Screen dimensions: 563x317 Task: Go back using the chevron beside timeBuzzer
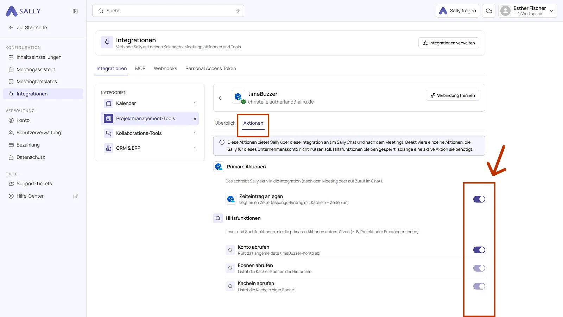220,98
